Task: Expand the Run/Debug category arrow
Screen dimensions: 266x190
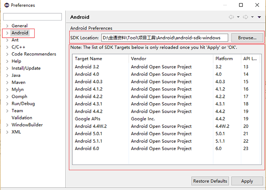Action: point(7,104)
